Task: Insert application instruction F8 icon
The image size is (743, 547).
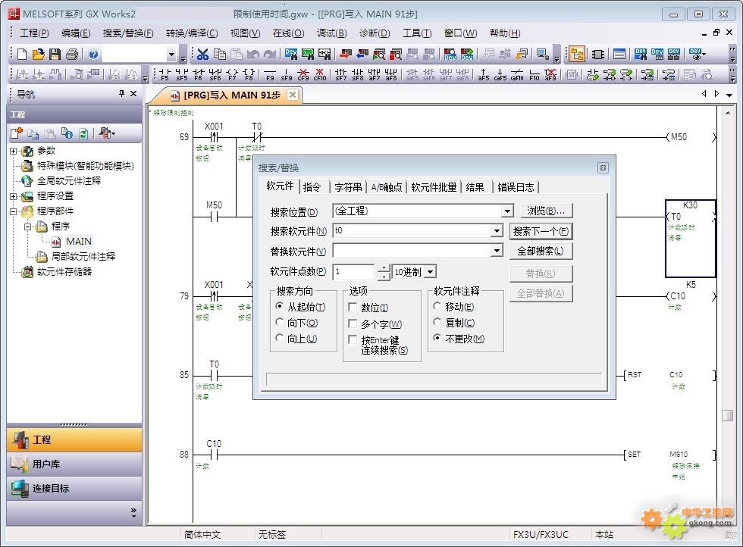Action: [x=249, y=75]
